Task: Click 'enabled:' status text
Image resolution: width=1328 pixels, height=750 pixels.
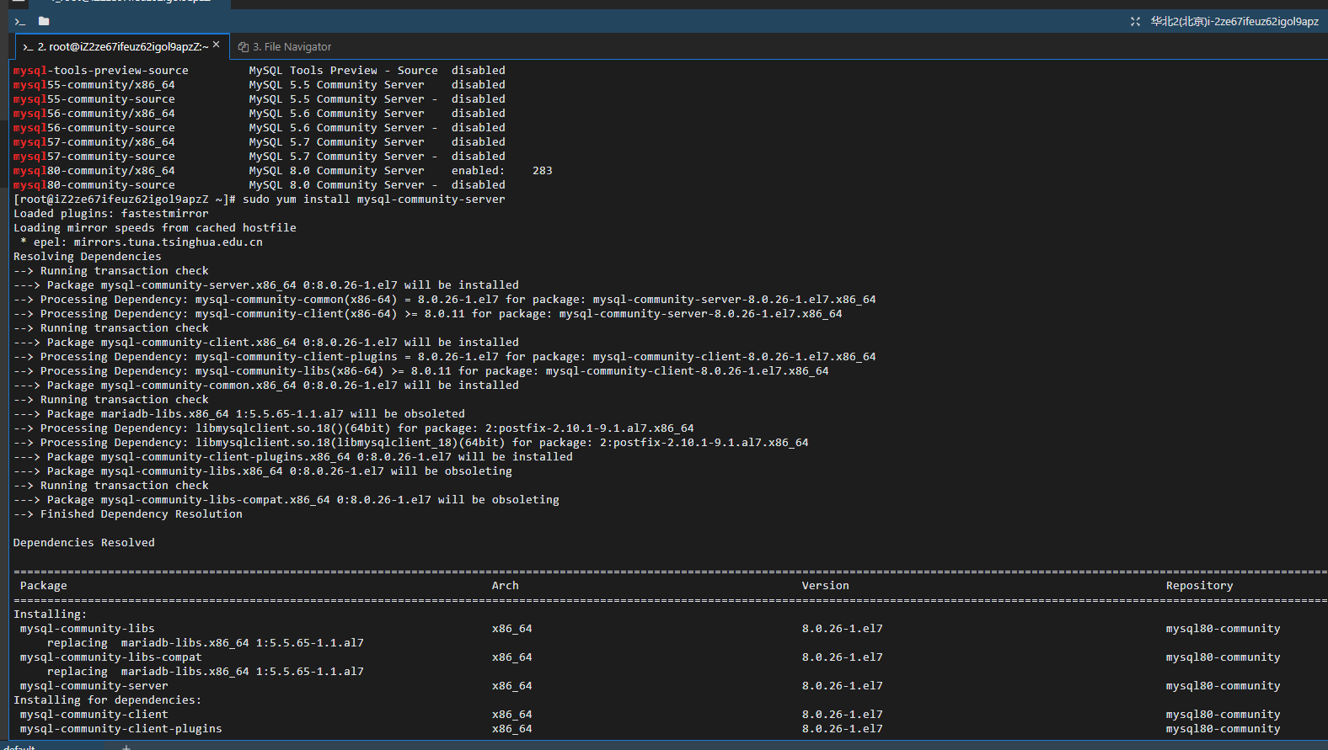Action: [x=478, y=171]
